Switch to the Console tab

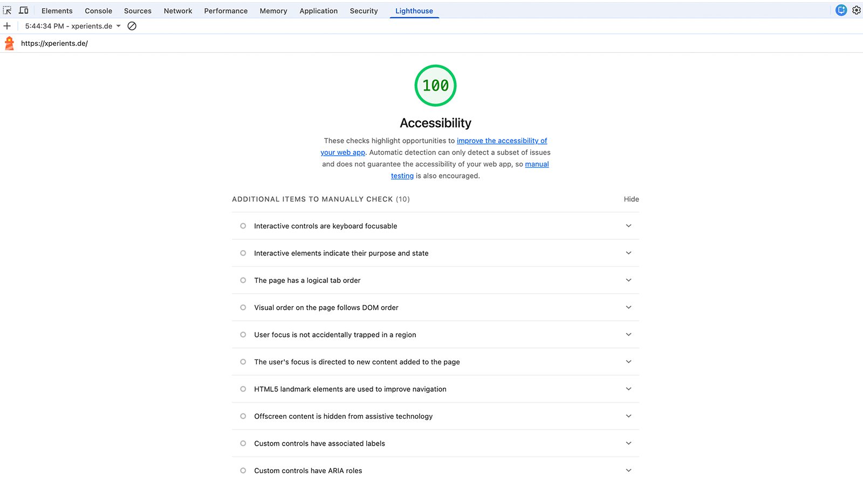(x=99, y=11)
